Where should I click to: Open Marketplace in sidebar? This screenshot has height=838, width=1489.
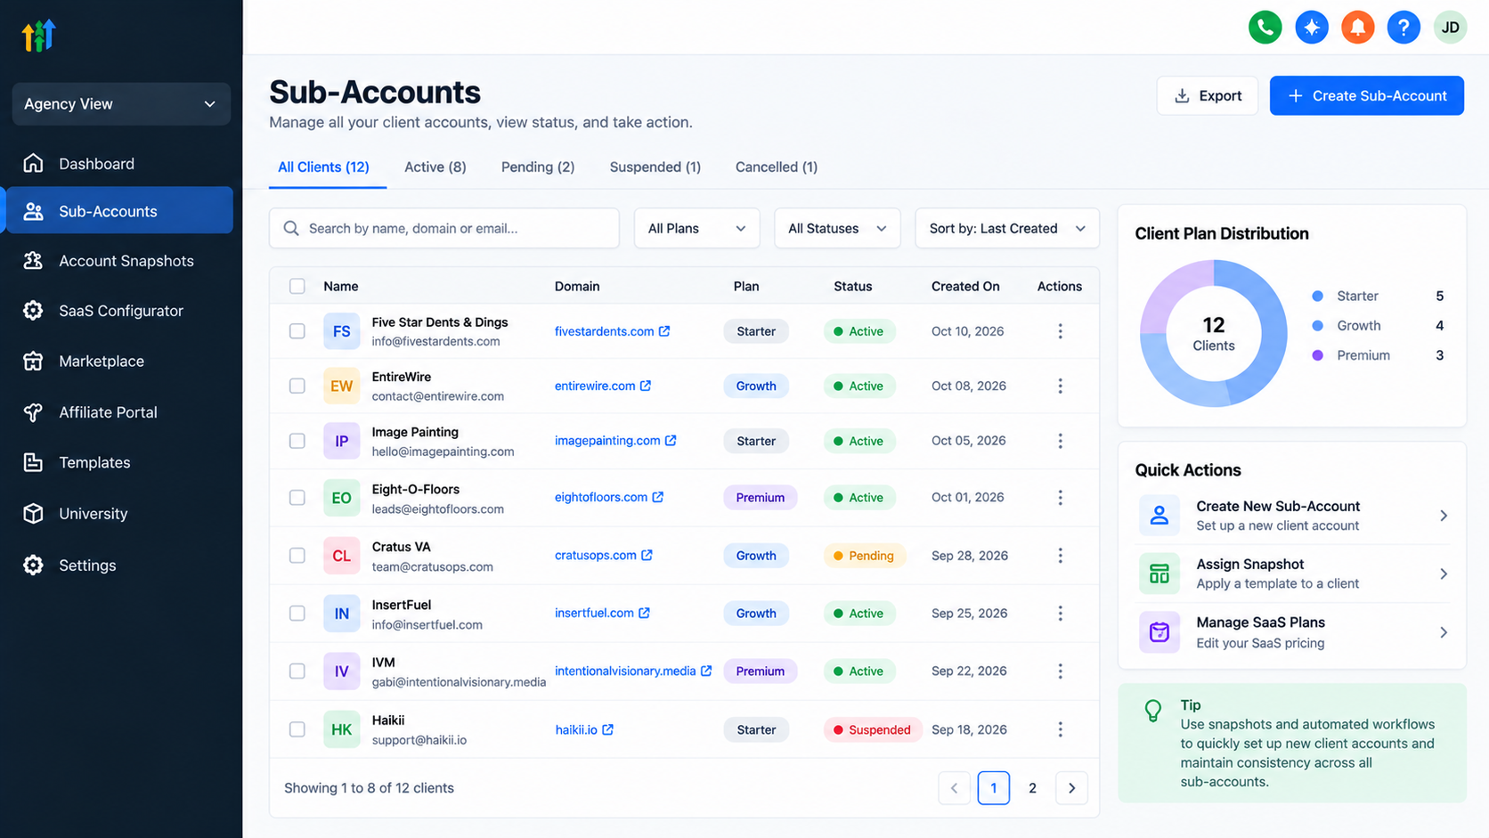point(119,362)
